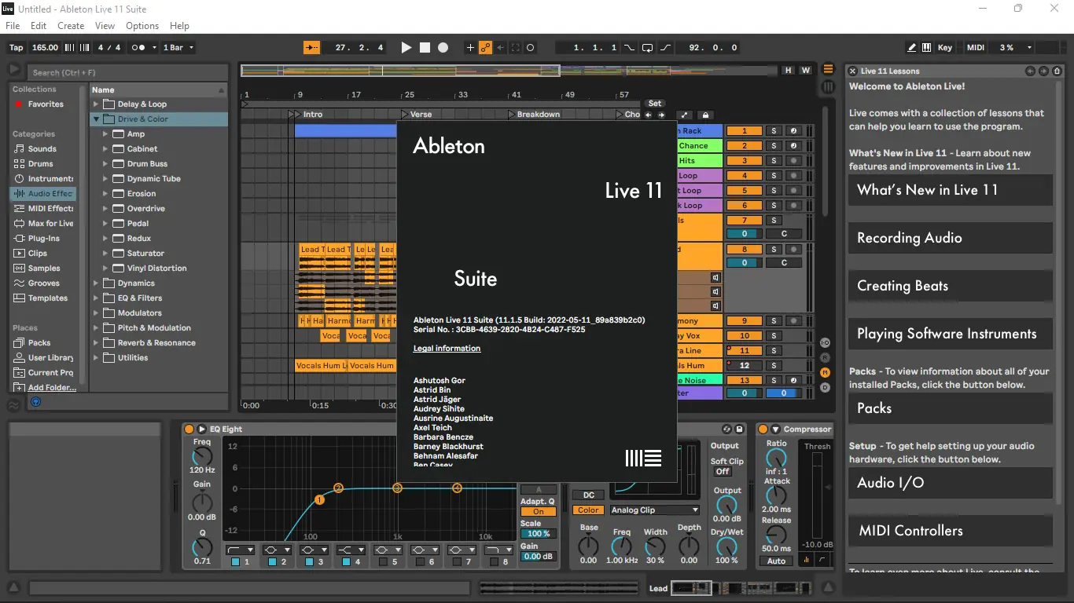Open the Recording Audio lesson
Viewport: 1074px width, 603px height.
[951, 238]
